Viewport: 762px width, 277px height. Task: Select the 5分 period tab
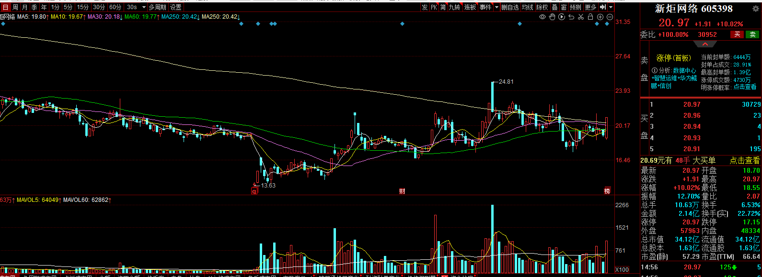tap(68, 7)
